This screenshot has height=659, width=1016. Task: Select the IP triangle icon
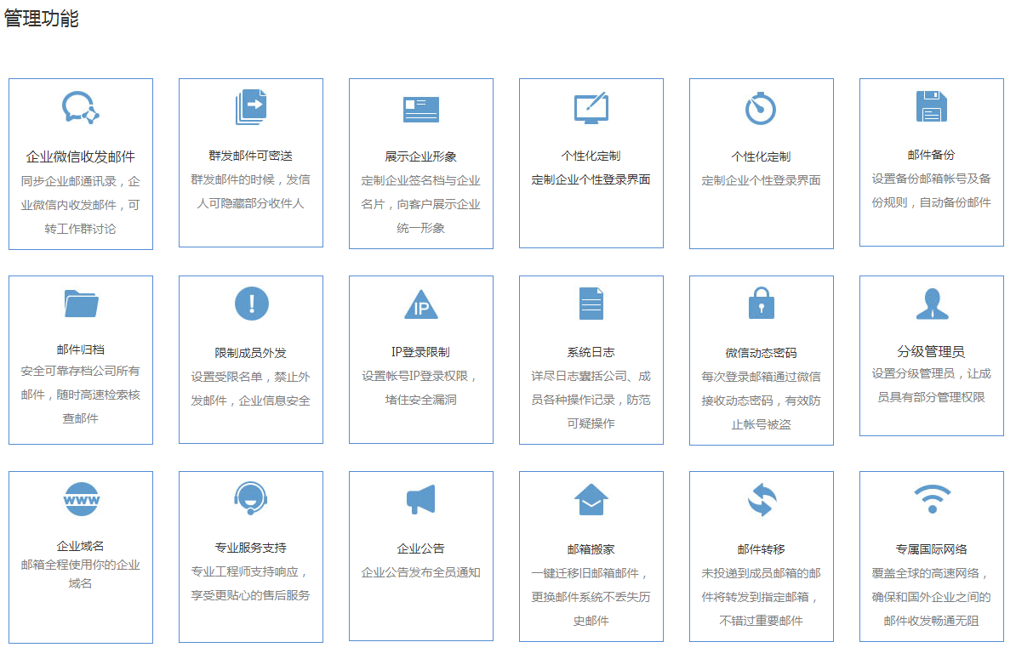[421, 304]
